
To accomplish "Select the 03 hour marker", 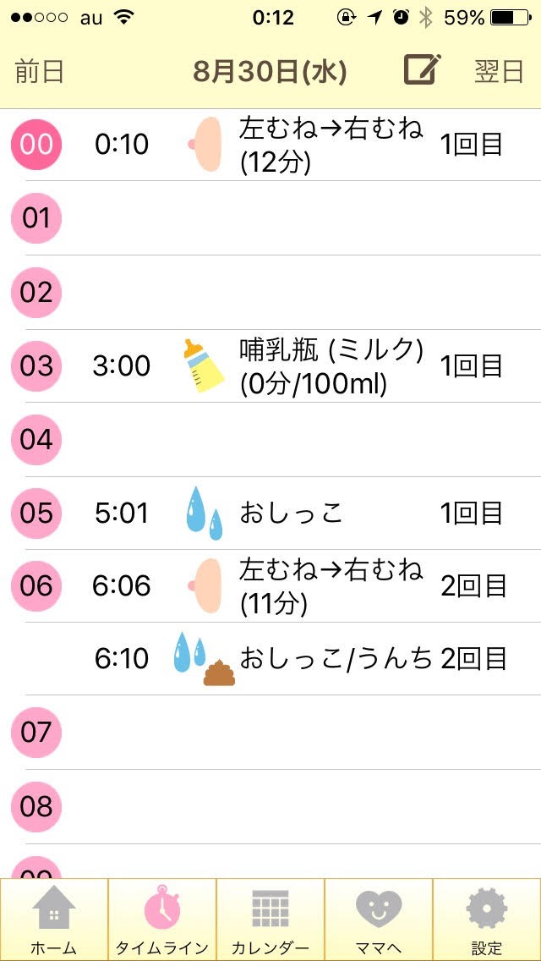I will [36, 365].
